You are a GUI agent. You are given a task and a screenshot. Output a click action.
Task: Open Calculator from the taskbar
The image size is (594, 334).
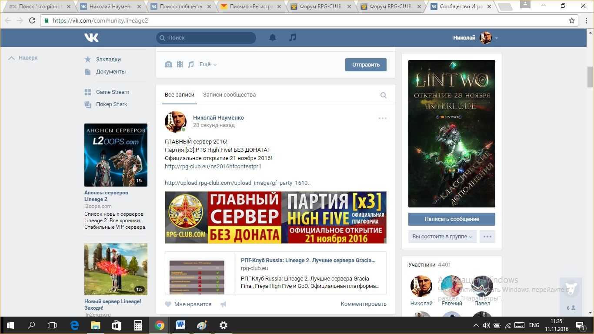coord(138,325)
